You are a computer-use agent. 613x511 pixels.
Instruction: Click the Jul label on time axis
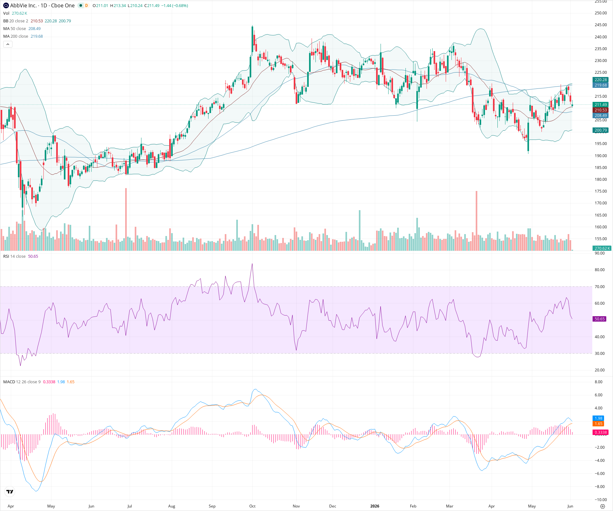click(x=130, y=506)
